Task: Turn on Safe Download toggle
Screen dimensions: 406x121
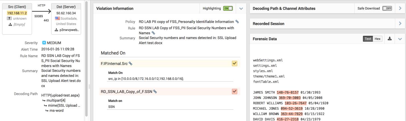Action: [x=387, y=9]
